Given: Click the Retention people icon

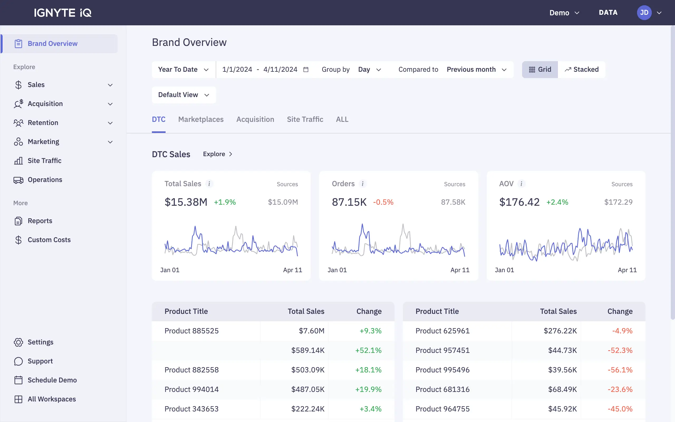Looking at the screenshot, I should (x=18, y=123).
